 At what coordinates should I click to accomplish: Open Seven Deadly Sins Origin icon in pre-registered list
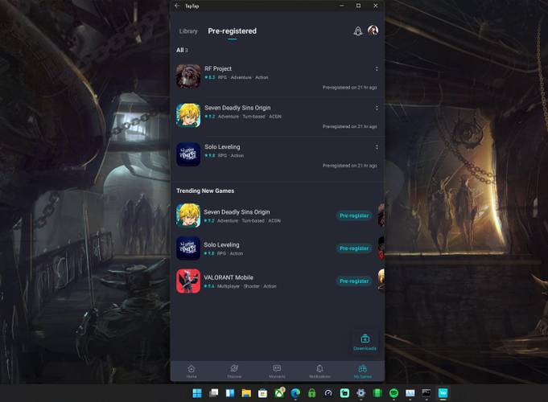coord(188,115)
